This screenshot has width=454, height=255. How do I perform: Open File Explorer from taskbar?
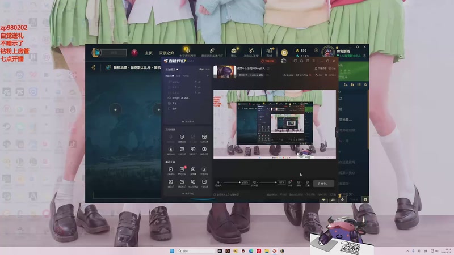click(x=266, y=251)
